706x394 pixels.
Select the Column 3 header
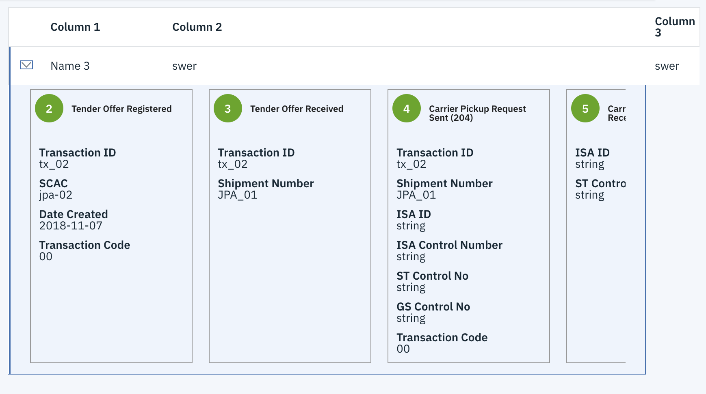675,27
